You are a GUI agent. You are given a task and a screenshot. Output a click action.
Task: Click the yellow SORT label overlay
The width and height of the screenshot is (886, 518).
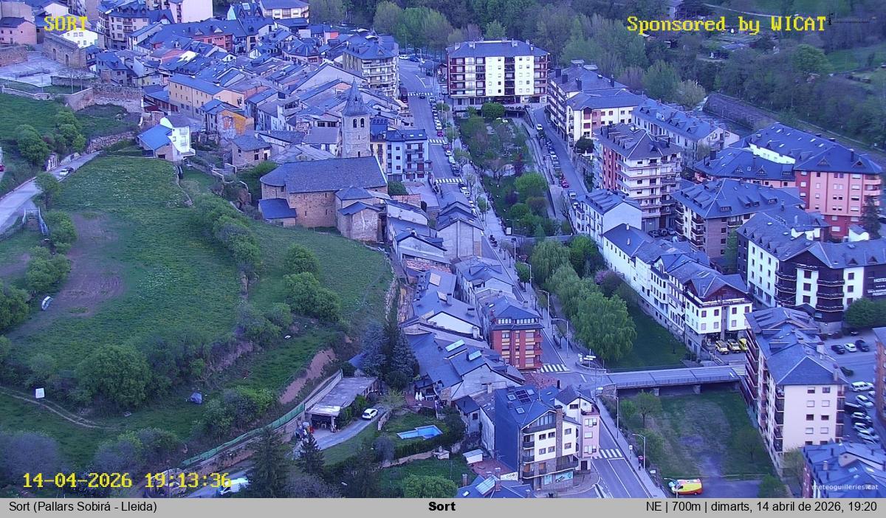tap(66, 24)
